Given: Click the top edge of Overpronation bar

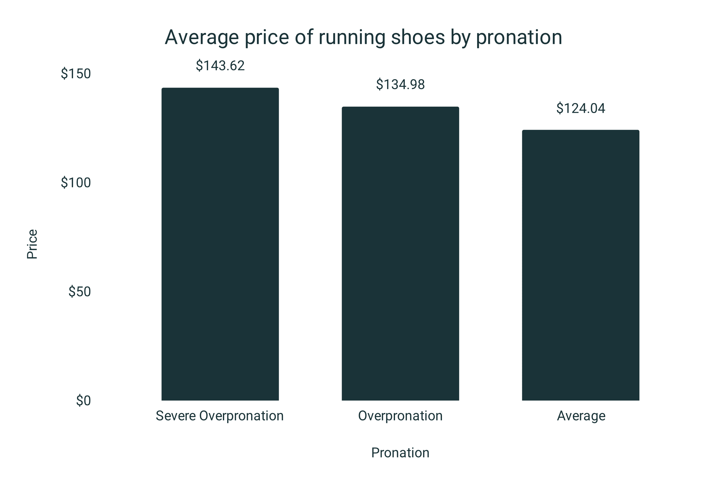Looking at the screenshot, I should 400,107.
